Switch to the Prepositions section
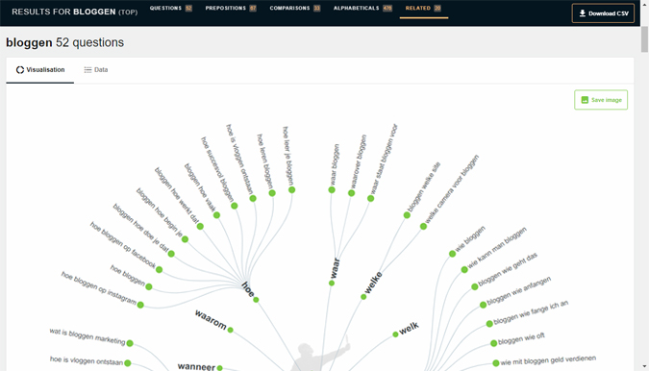 pyautogui.click(x=231, y=9)
